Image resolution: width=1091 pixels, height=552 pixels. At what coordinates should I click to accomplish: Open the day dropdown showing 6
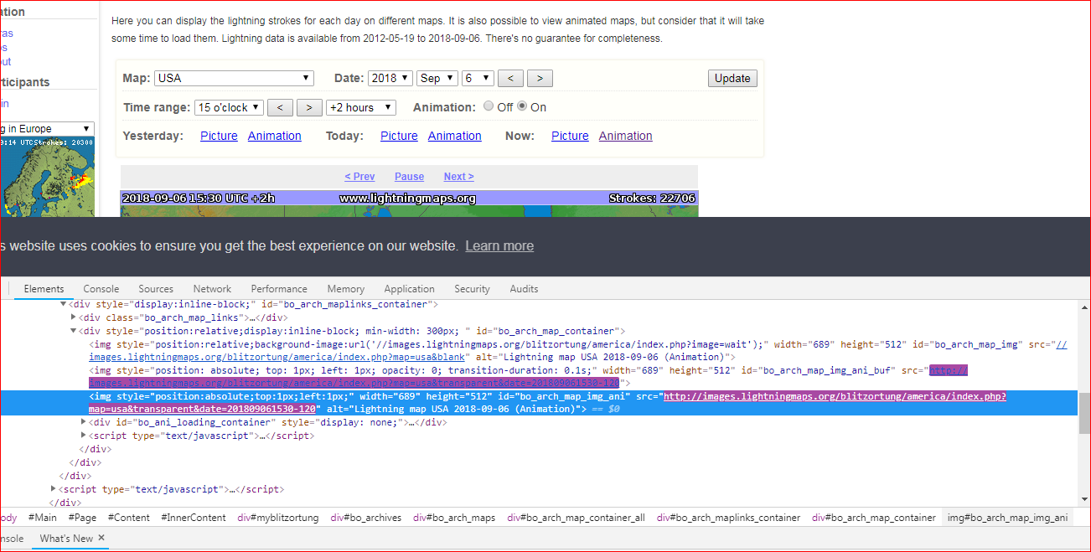pyautogui.click(x=478, y=78)
